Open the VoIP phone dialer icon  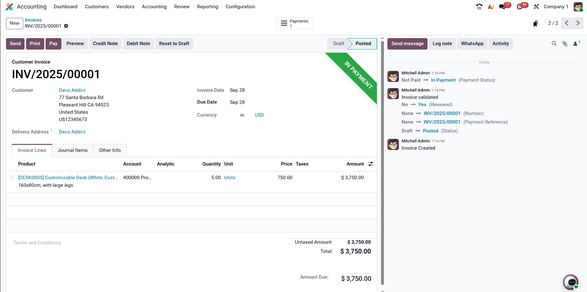(479, 7)
